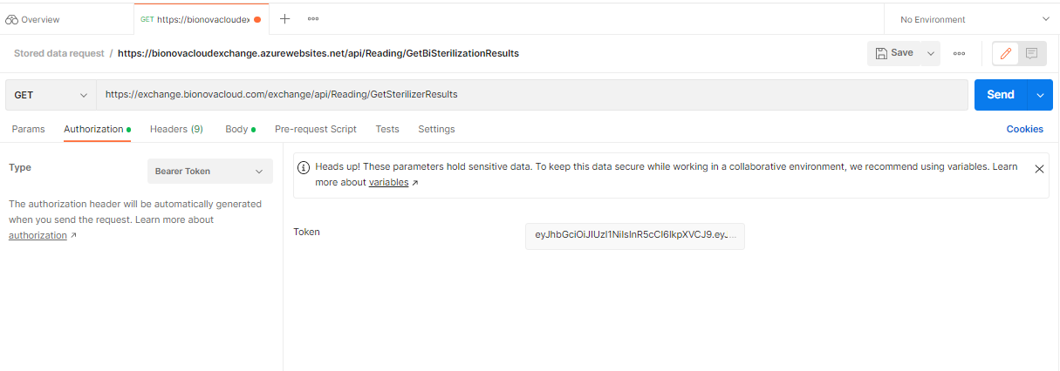The image size is (1060, 371).
Task: Switch to the Tests tab
Action: click(x=387, y=129)
